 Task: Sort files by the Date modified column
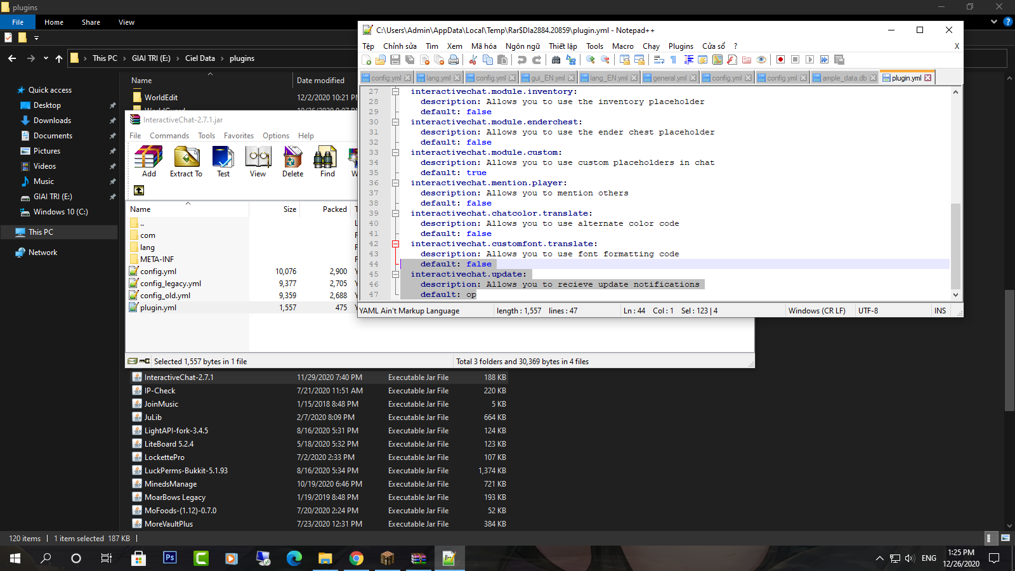(320, 81)
